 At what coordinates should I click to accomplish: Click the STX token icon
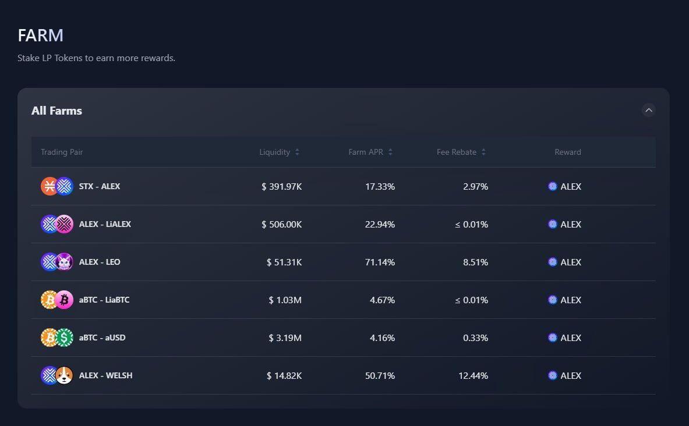click(49, 186)
